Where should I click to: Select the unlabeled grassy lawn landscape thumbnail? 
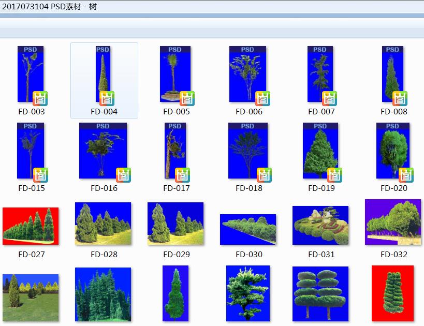point(31,298)
